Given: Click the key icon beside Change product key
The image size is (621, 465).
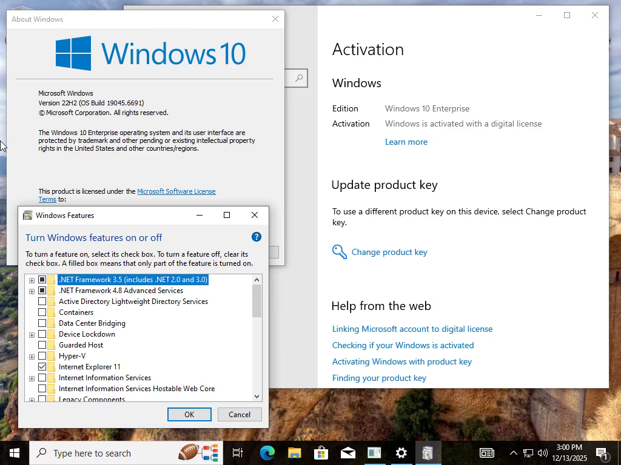Looking at the screenshot, I should (340, 252).
